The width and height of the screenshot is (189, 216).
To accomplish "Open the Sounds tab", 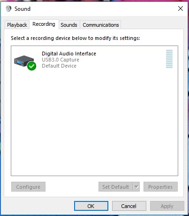I will (x=69, y=25).
